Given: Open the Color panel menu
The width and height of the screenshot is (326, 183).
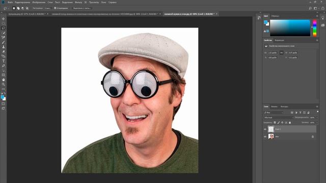Looking at the screenshot, I should [317, 16].
